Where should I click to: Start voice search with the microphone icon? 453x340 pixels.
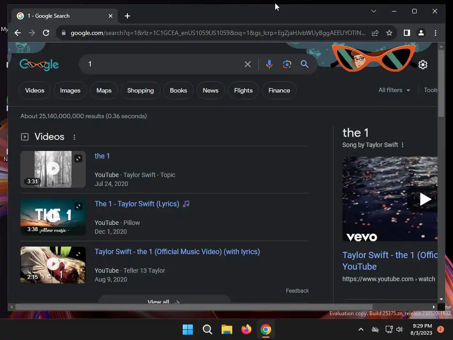tap(269, 64)
